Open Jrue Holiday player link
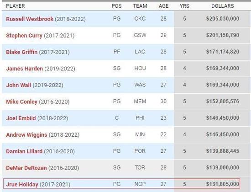251x192 pixels. 22,185
